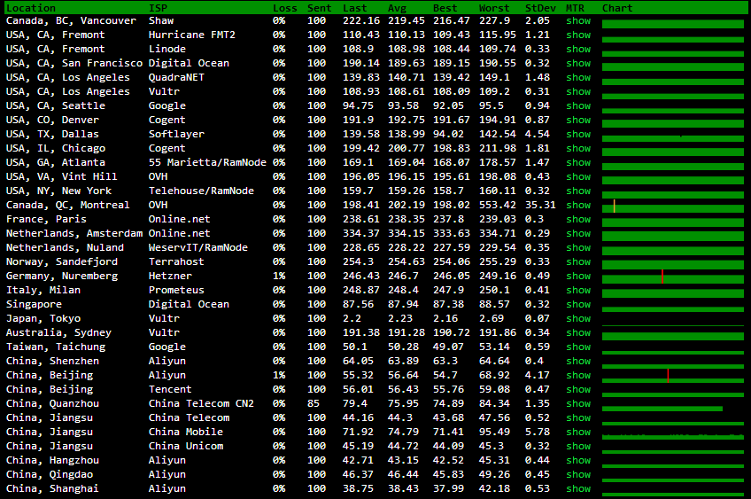Click the Location column header
751x499 pixels.
coord(31,8)
